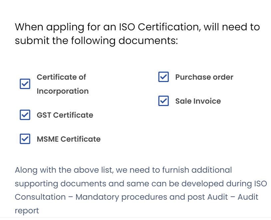Click the 'Sale Invoice' label
Image resolution: width=271 pixels, height=220 pixels.
click(198, 101)
